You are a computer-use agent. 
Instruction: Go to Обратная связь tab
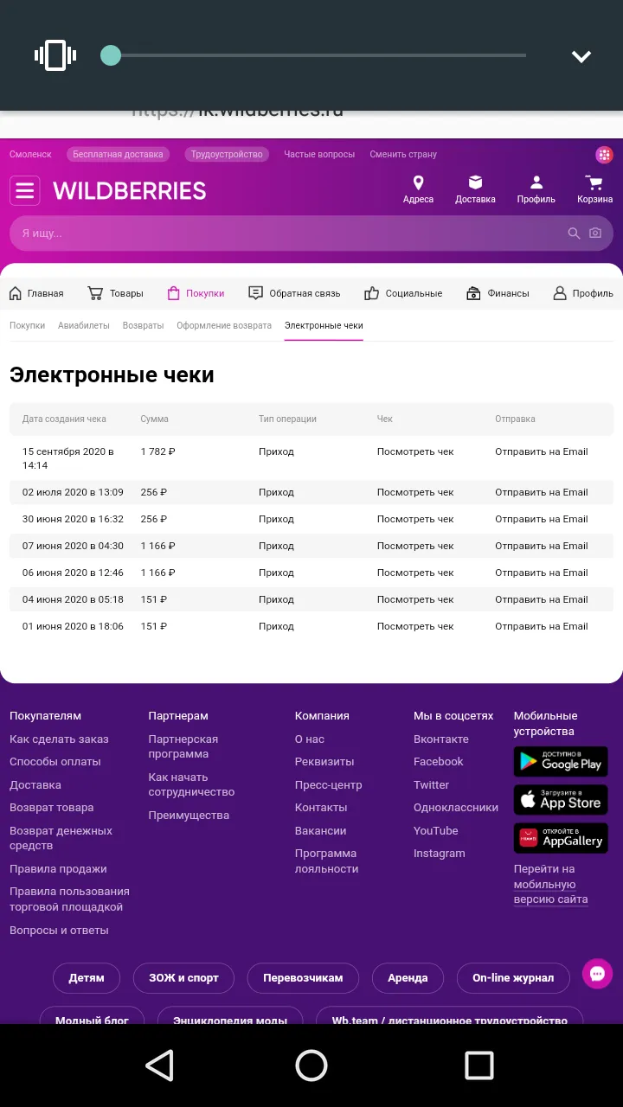click(x=294, y=293)
